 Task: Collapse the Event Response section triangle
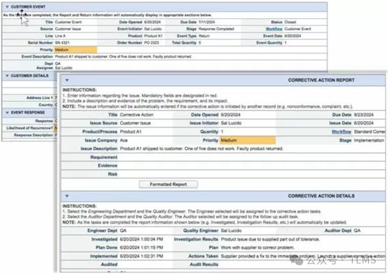(x=7, y=112)
